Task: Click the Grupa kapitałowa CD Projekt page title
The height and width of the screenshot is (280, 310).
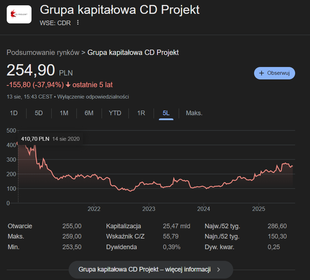Action: [x=120, y=10]
